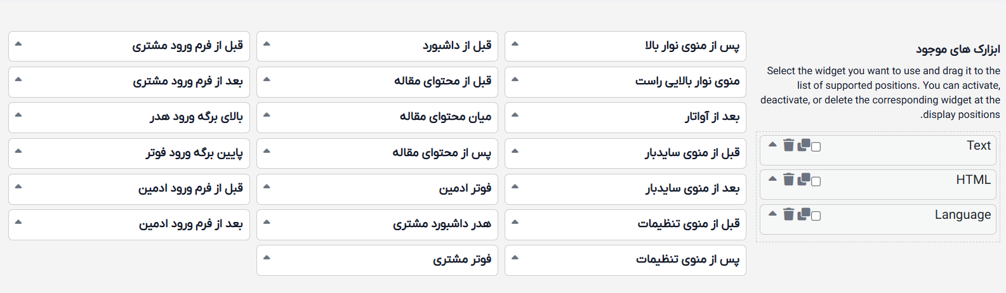Expand the HTML widget arrow
The image size is (1006, 293).
(x=772, y=179)
